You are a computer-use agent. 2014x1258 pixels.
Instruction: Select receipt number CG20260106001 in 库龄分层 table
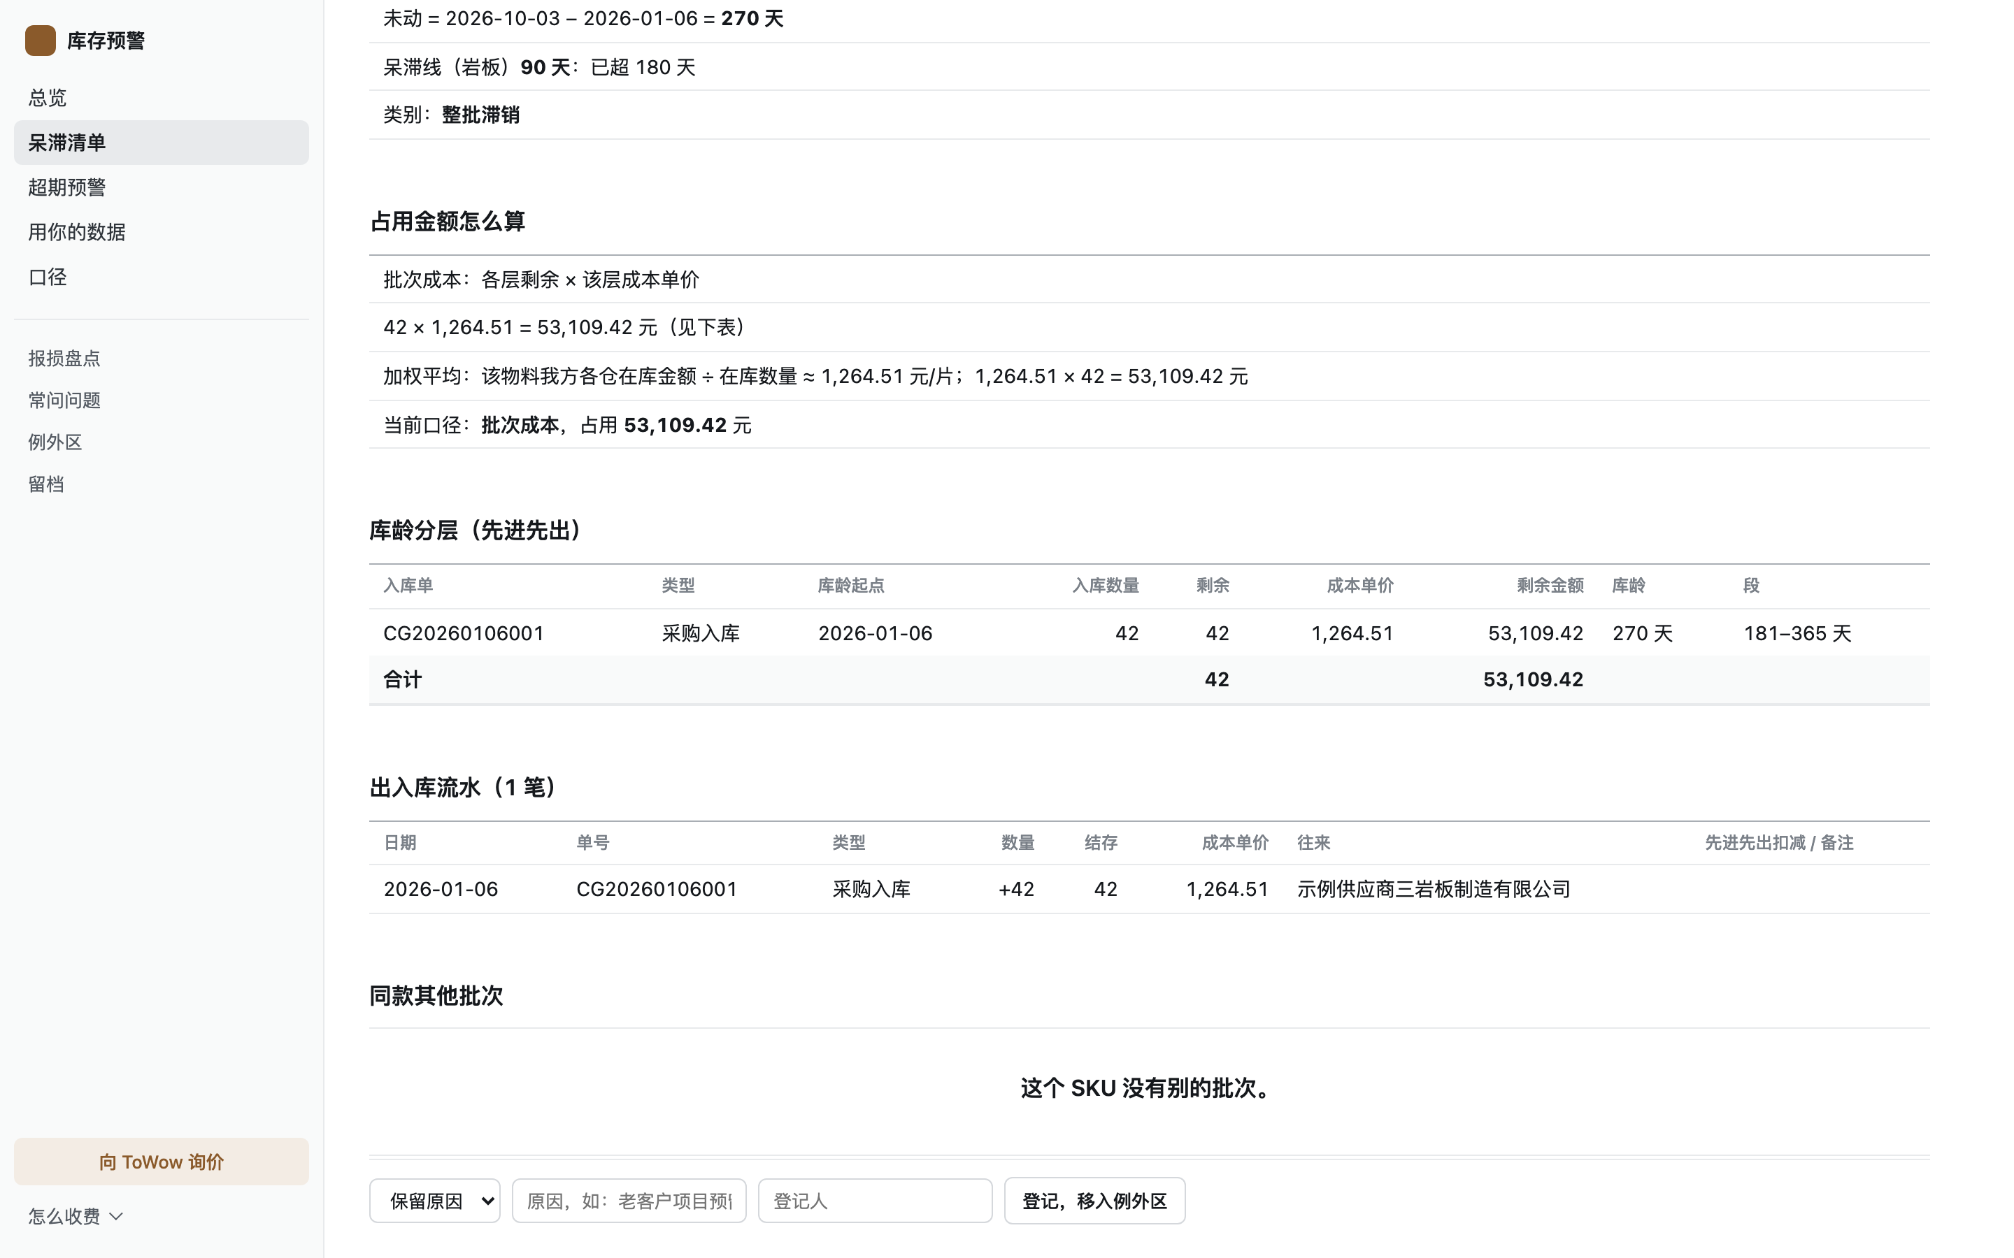click(464, 633)
